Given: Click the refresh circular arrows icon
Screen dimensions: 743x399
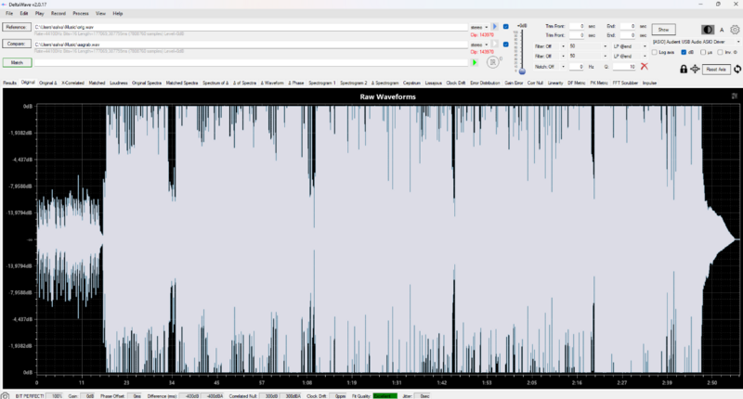Looking at the screenshot, I should point(736,69).
